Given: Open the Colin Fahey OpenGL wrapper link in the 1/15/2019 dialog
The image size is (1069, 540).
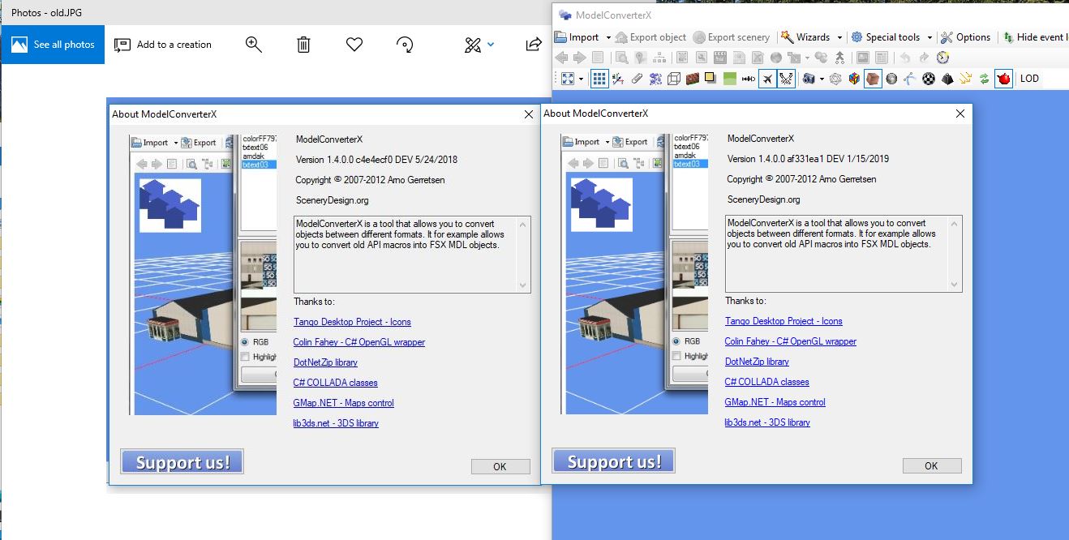Looking at the screenshot, I should pyautogui.click(x=791, y=341).
